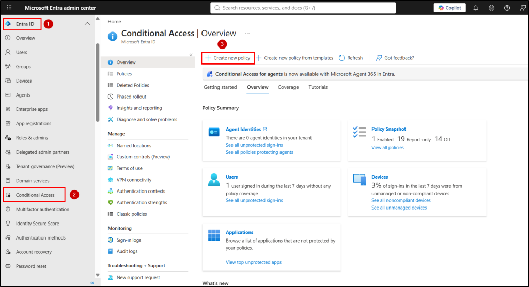This screenshot has width=529, height=287.
Task: Open Enterprise apps in sidebar
Action: (32, 109)
